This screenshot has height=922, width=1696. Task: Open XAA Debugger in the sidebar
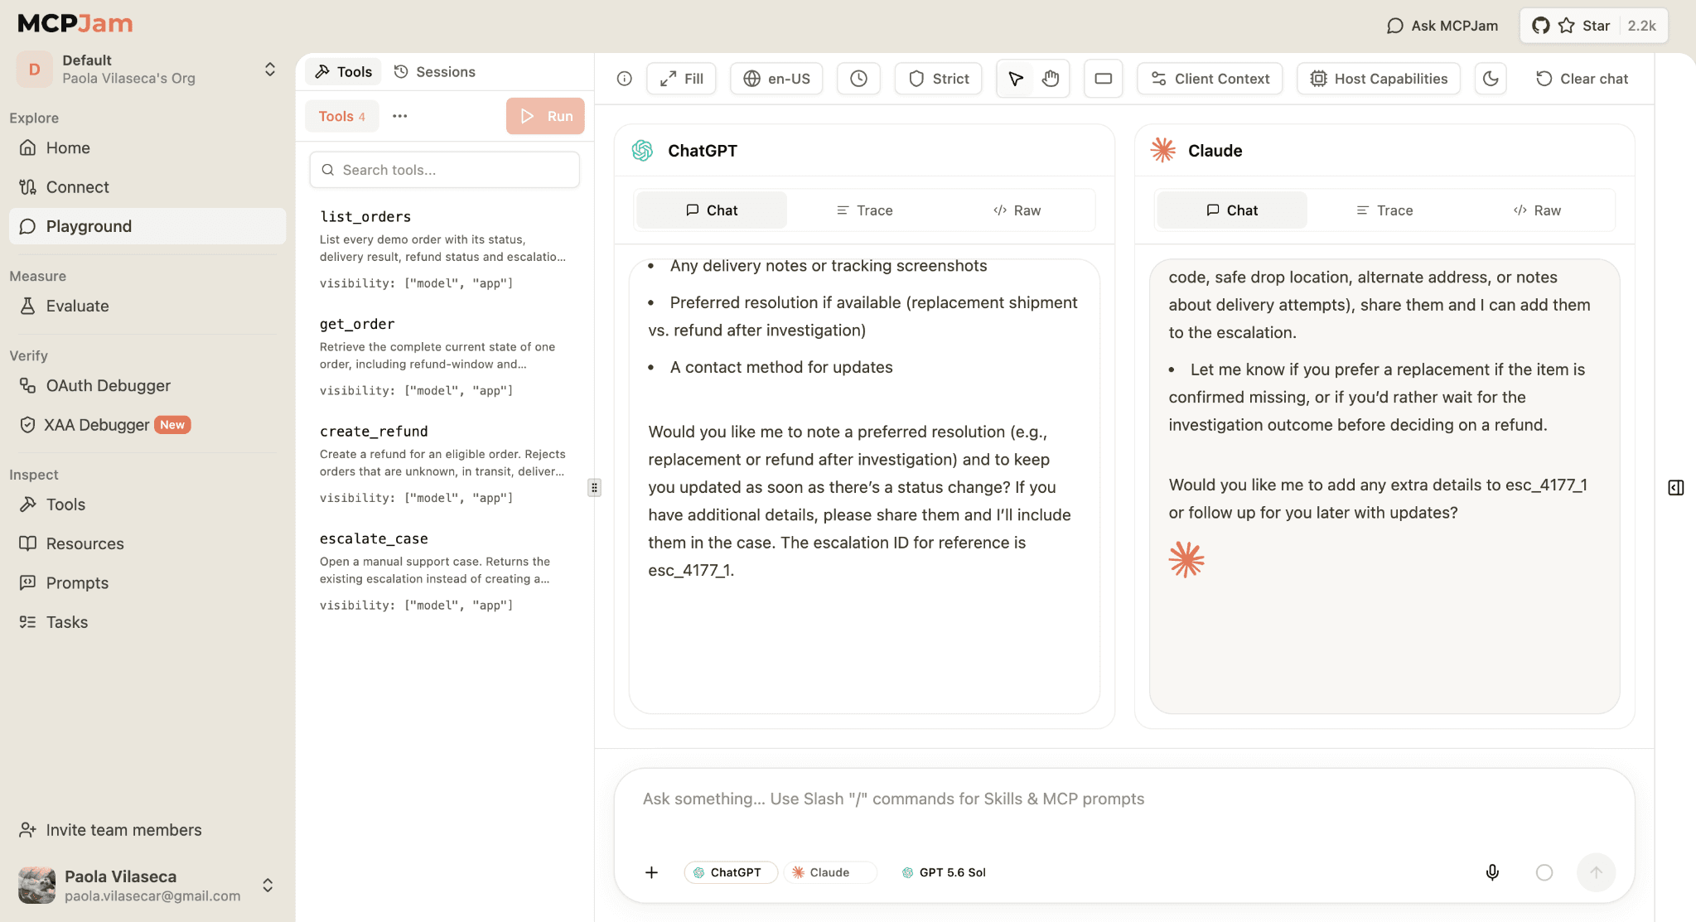[147, 425]
